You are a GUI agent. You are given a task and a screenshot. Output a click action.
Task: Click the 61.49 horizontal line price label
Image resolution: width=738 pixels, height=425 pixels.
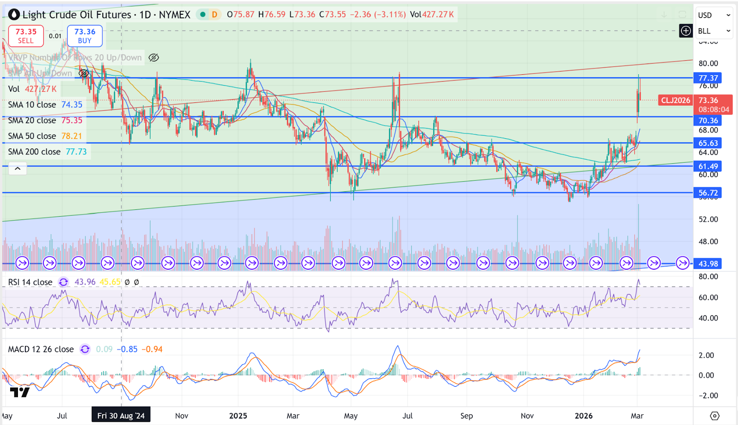click(708, 166)
